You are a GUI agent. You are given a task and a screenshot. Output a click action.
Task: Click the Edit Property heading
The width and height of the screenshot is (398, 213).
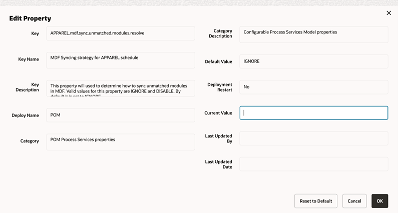click(30, 18)
